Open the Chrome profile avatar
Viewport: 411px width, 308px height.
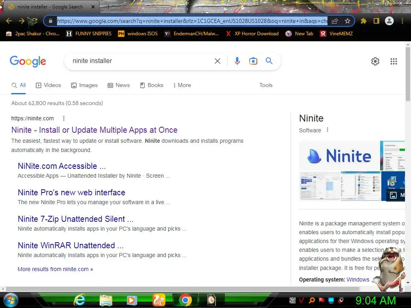pos(389,21)
